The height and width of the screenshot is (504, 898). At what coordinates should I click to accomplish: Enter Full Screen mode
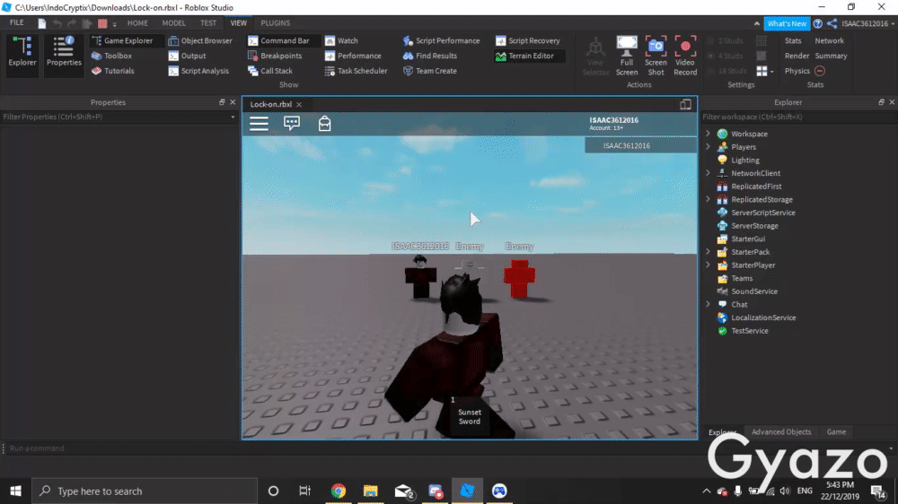[627, 56]
